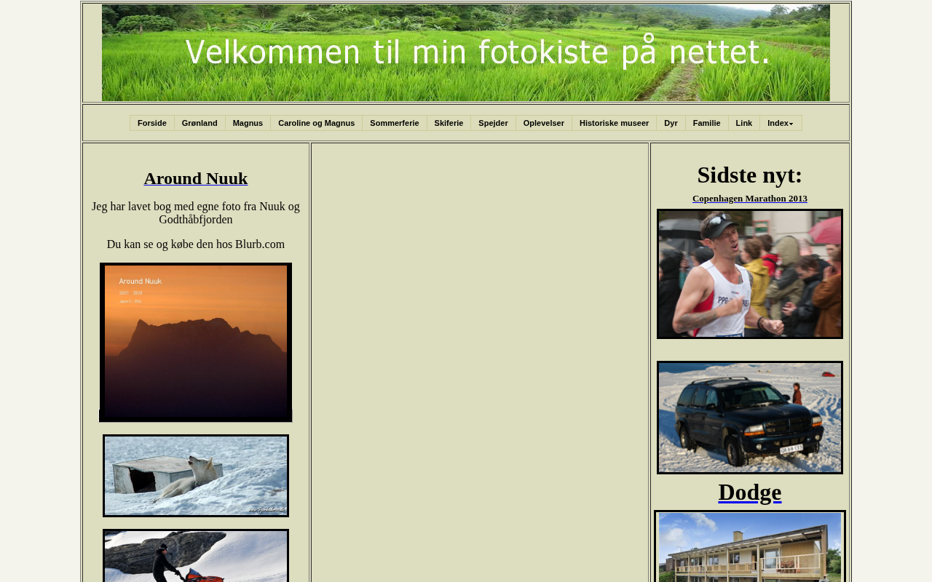Open the house with balcony photo

[750, 546]
